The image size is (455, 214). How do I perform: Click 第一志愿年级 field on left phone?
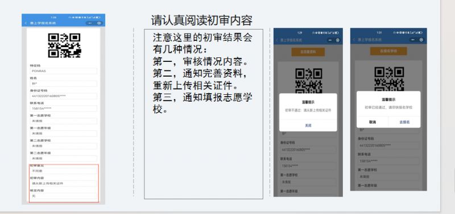point(63,133)
